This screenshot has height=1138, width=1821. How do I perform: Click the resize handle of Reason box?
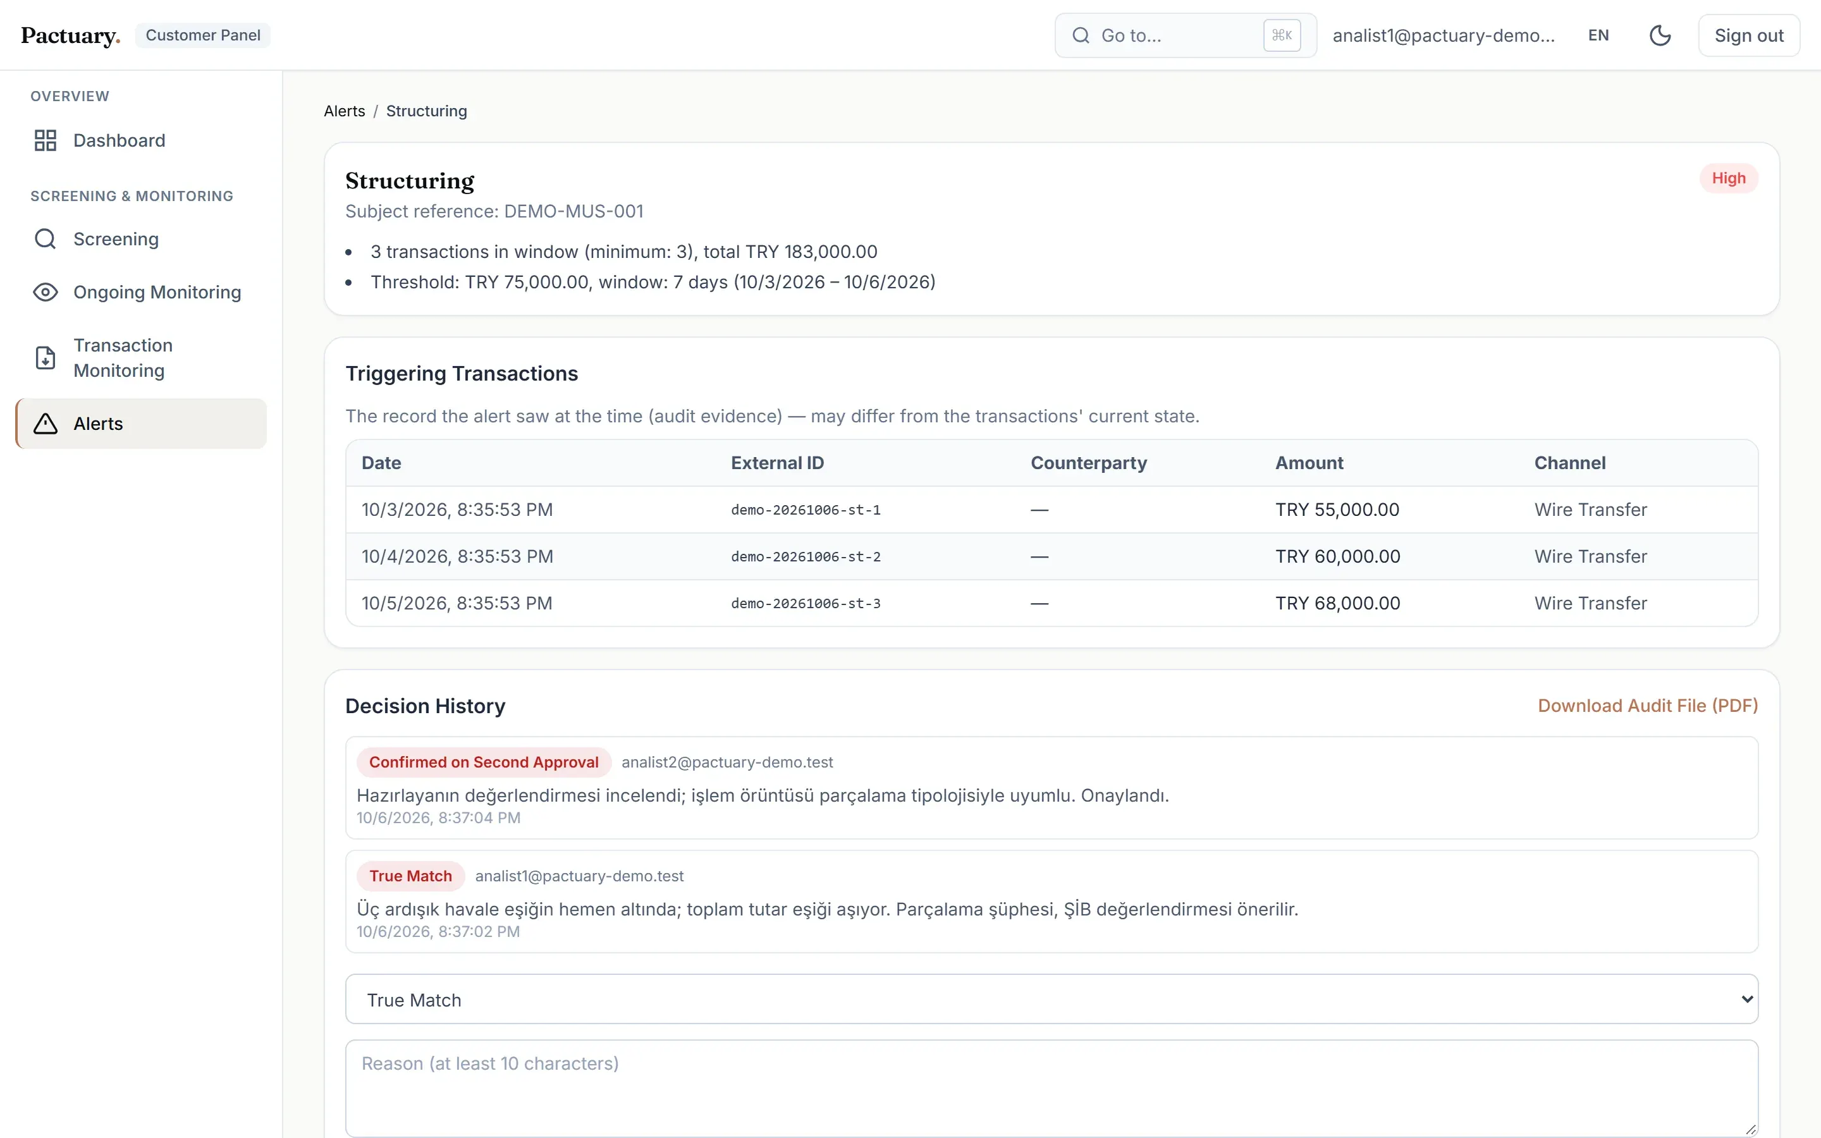coord(1750,1129)
